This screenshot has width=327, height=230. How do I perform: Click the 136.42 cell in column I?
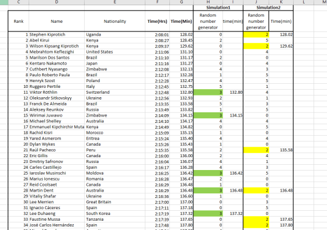tap(233, 174)
